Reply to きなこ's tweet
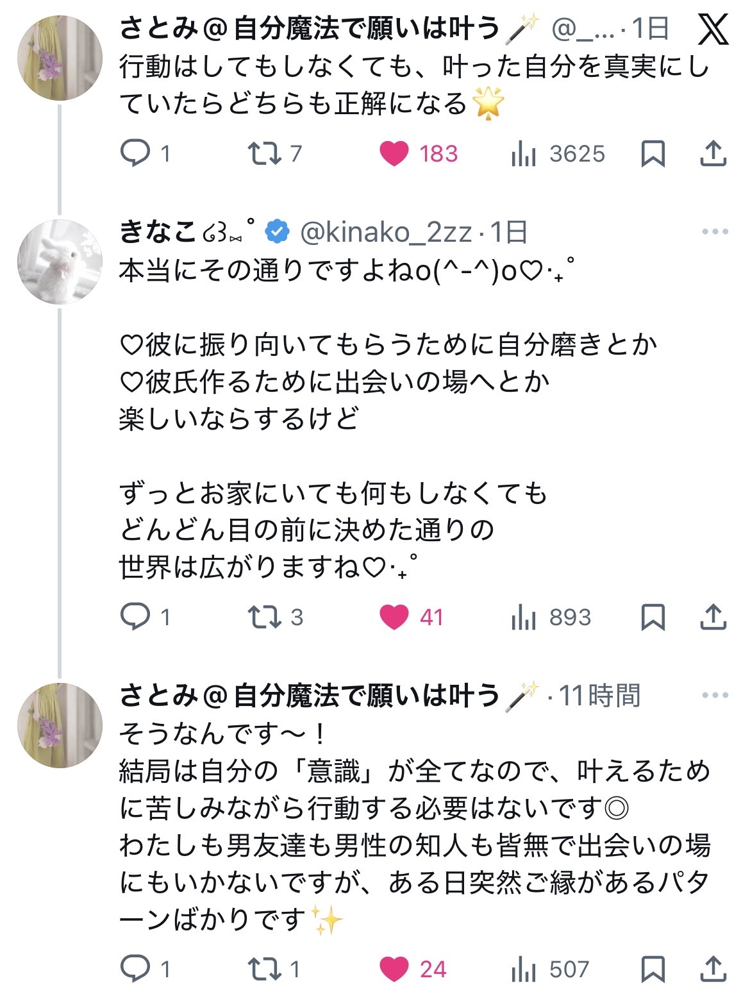This screenshot has width=750, height=1008. click(x=135, y=617)
